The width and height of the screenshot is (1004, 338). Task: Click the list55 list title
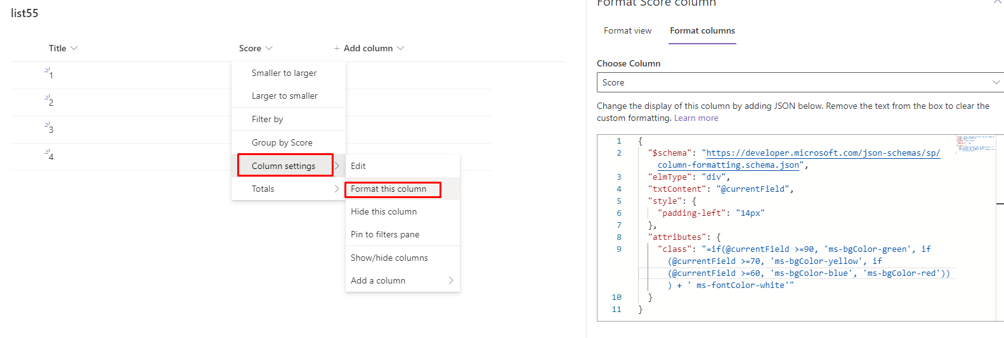coord(25,13)
